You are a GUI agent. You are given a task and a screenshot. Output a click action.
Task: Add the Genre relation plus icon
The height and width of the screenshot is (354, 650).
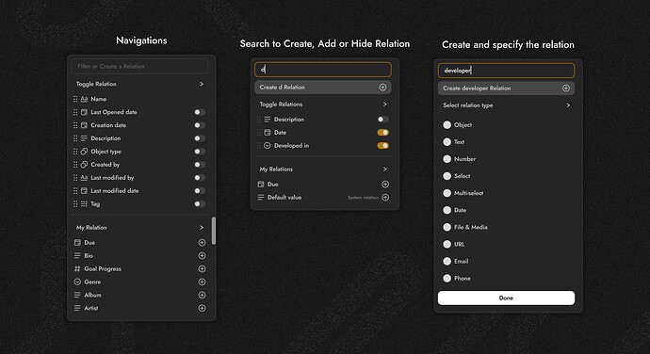[x=202, y=282]
